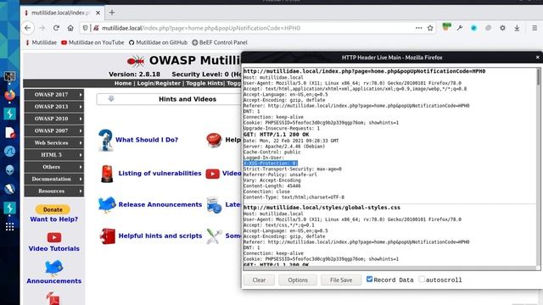Enable the autoscroll checkbox
This screenshot has width=543, height=305.
click(422, 279)
